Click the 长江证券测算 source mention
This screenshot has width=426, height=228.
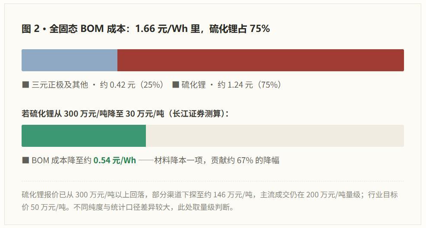point(197,114)
